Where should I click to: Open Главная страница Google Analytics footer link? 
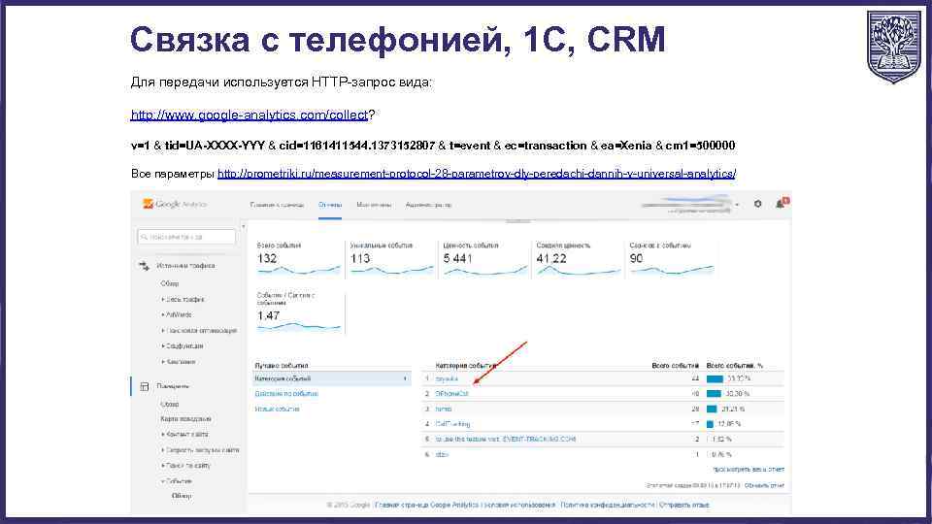click(427, 505)
